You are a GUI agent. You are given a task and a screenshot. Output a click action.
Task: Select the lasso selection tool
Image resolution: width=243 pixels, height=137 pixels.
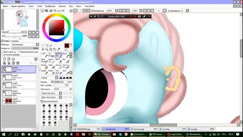(47, 45)
